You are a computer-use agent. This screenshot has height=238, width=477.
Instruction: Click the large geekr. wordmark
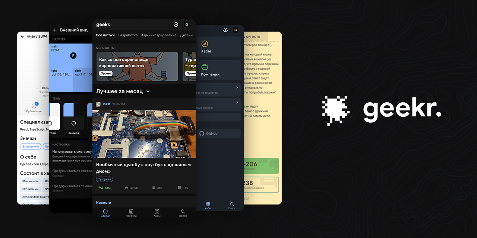click(402, 109)
